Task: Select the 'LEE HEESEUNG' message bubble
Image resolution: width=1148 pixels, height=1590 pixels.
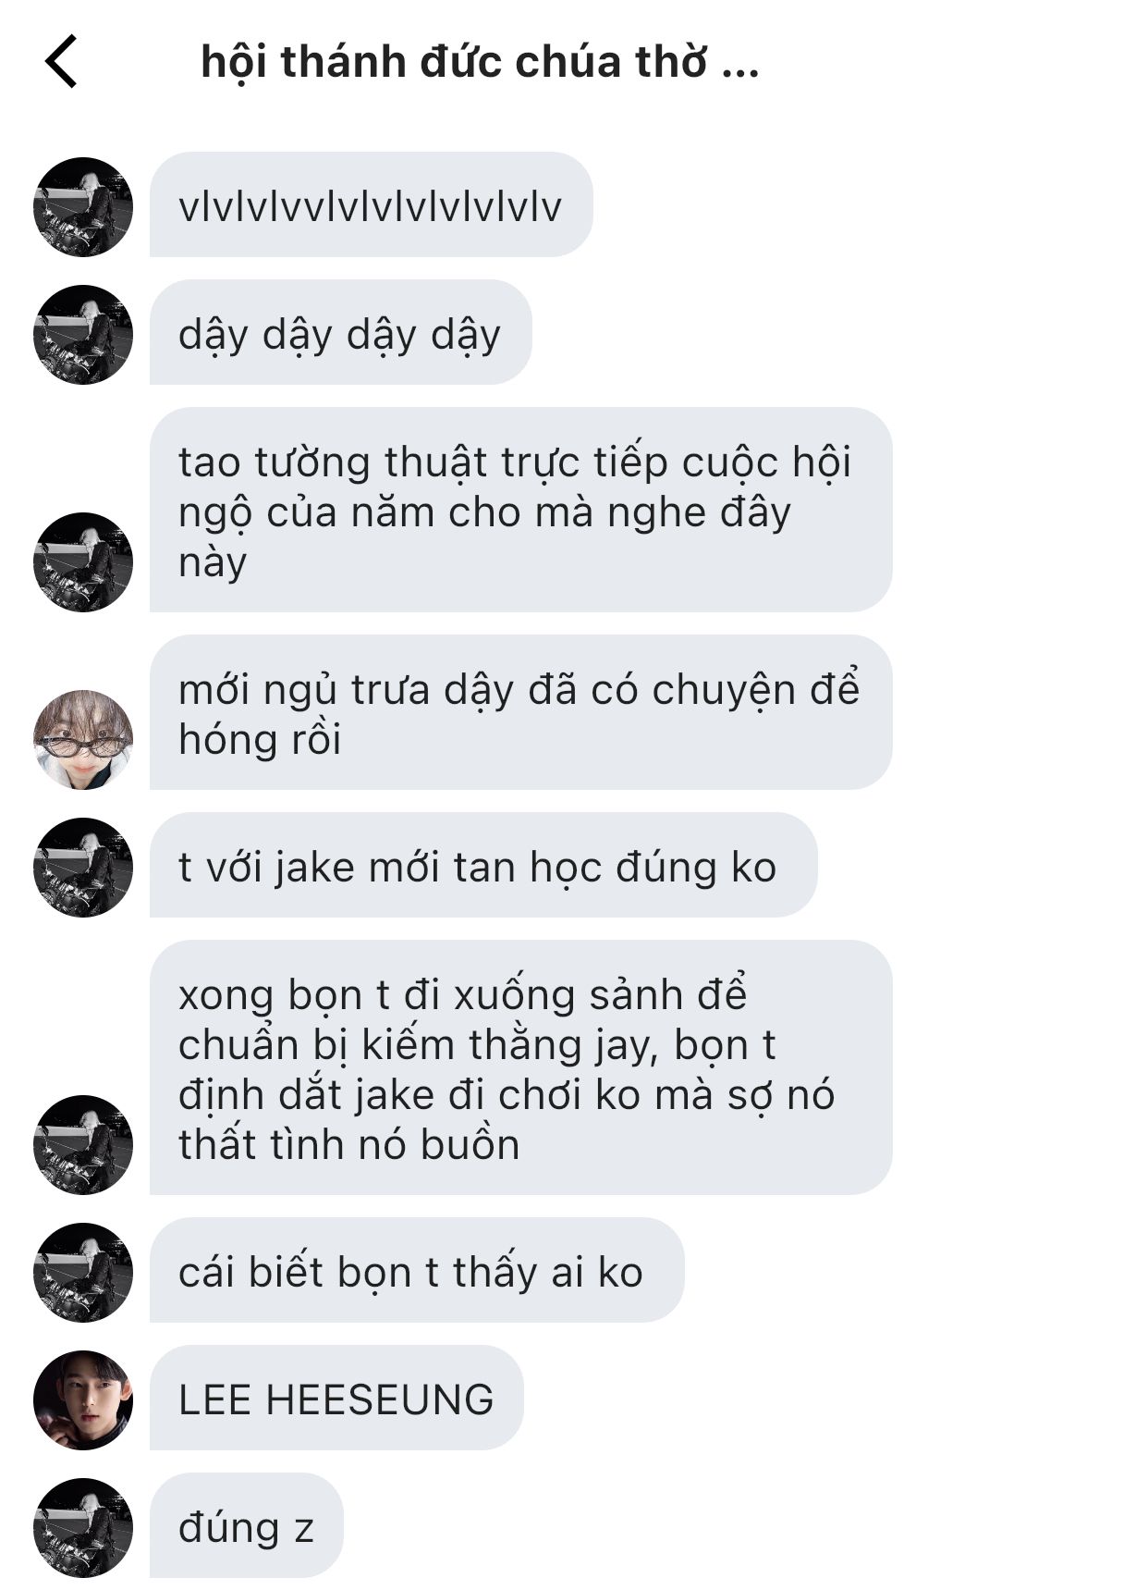Action: (336, 1398)
